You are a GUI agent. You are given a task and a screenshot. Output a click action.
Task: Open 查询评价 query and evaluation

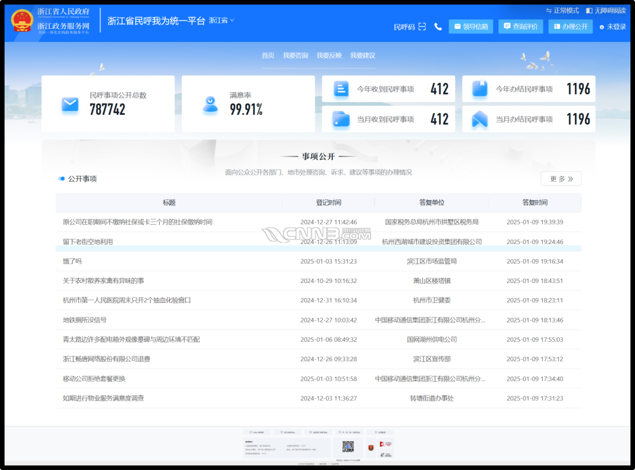tap(520, 26)
